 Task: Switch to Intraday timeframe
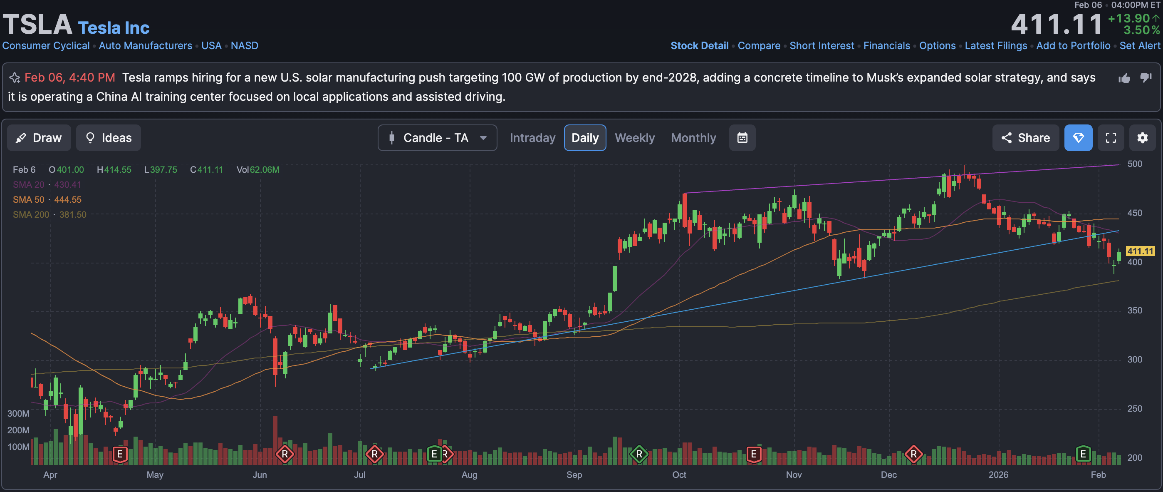[x=532, y=138]
